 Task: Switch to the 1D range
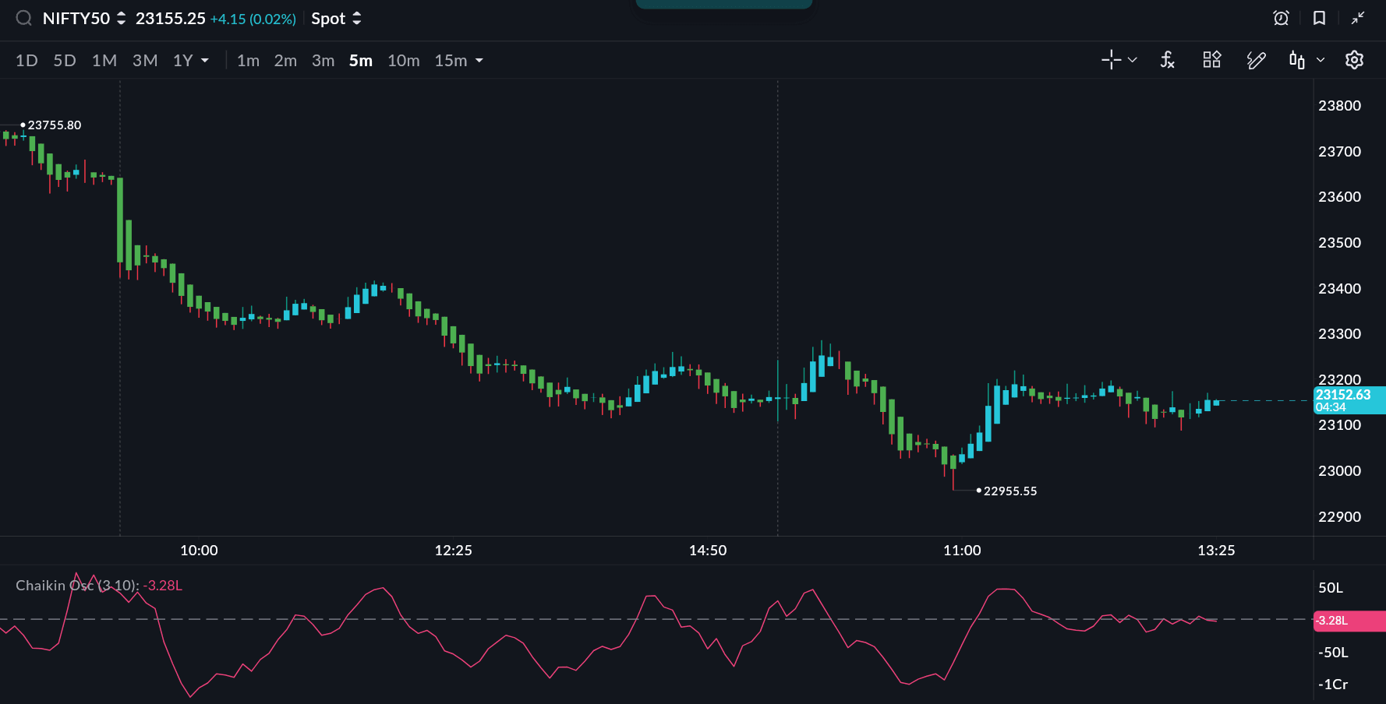click(27, 61)
